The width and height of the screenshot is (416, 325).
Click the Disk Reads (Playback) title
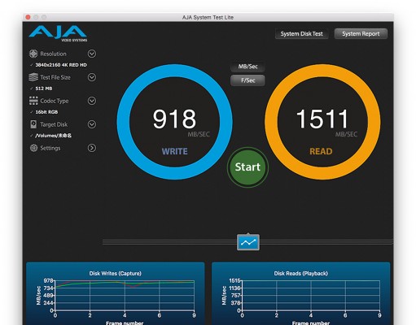pyautogui.click(x=301, y=274)
